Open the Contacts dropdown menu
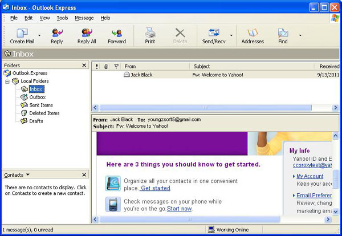Viewport: 342px width, 236px height. pos(28,174)
